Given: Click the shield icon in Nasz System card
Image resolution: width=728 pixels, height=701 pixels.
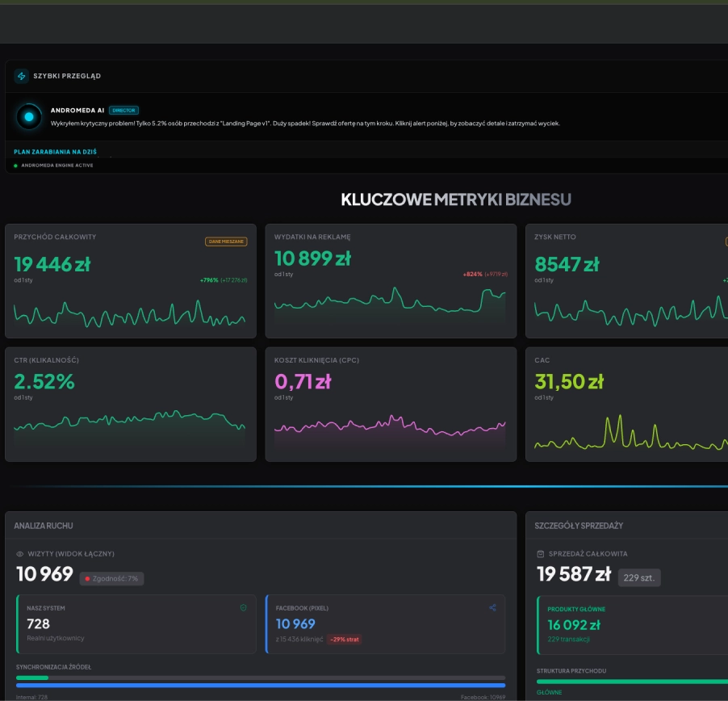Looking at the screenshot, I should pyautogui.click(x=243, y=607).
